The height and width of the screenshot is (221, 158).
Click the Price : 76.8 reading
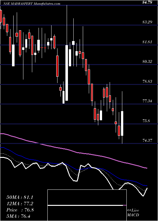[x=20, y=210]
